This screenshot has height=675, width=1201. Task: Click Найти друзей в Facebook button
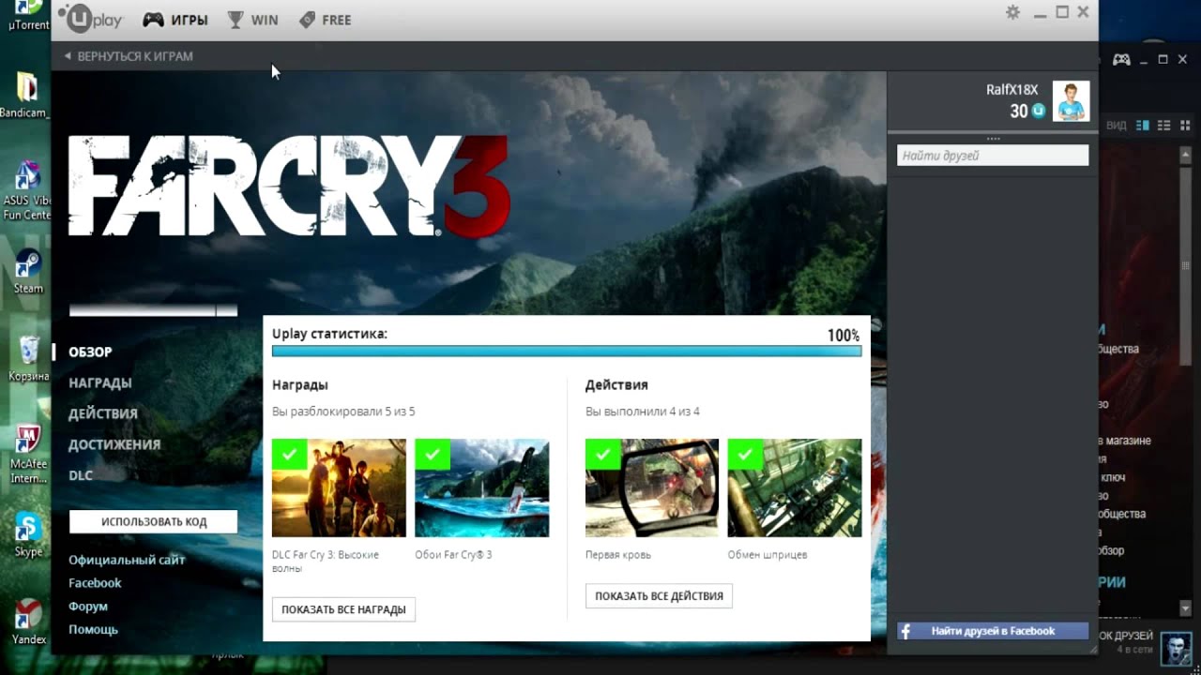993,631
